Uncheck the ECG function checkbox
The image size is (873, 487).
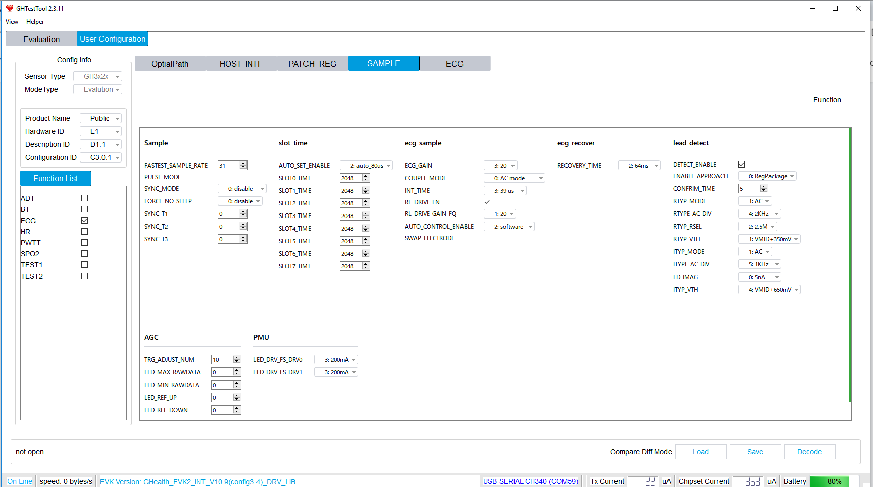pos(84,221)
